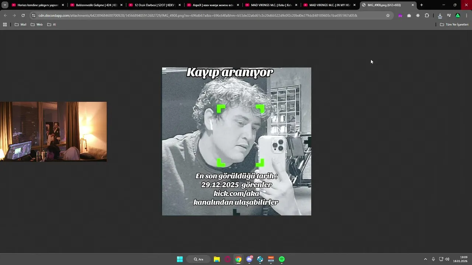
Task: Open the Chrome downloads panel
Action: point(440,15)
